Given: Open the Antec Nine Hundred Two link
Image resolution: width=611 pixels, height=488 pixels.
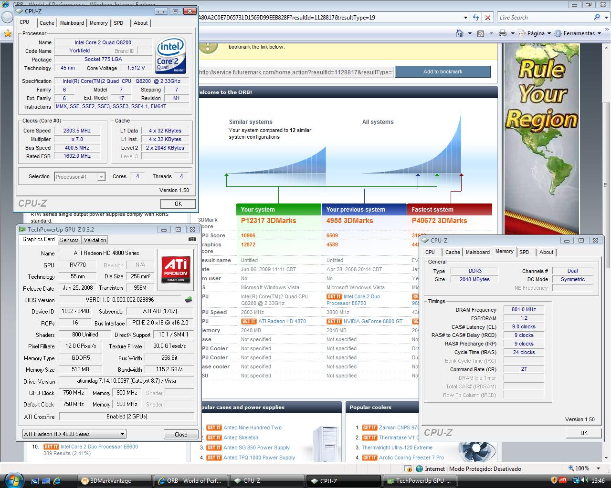Looking at the screenshot, I should pyautogui.click(x=253, y=427).
